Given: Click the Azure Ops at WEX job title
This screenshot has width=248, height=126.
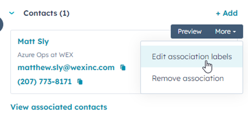Looking at the screenshot, I should click(x=45, y=55).
